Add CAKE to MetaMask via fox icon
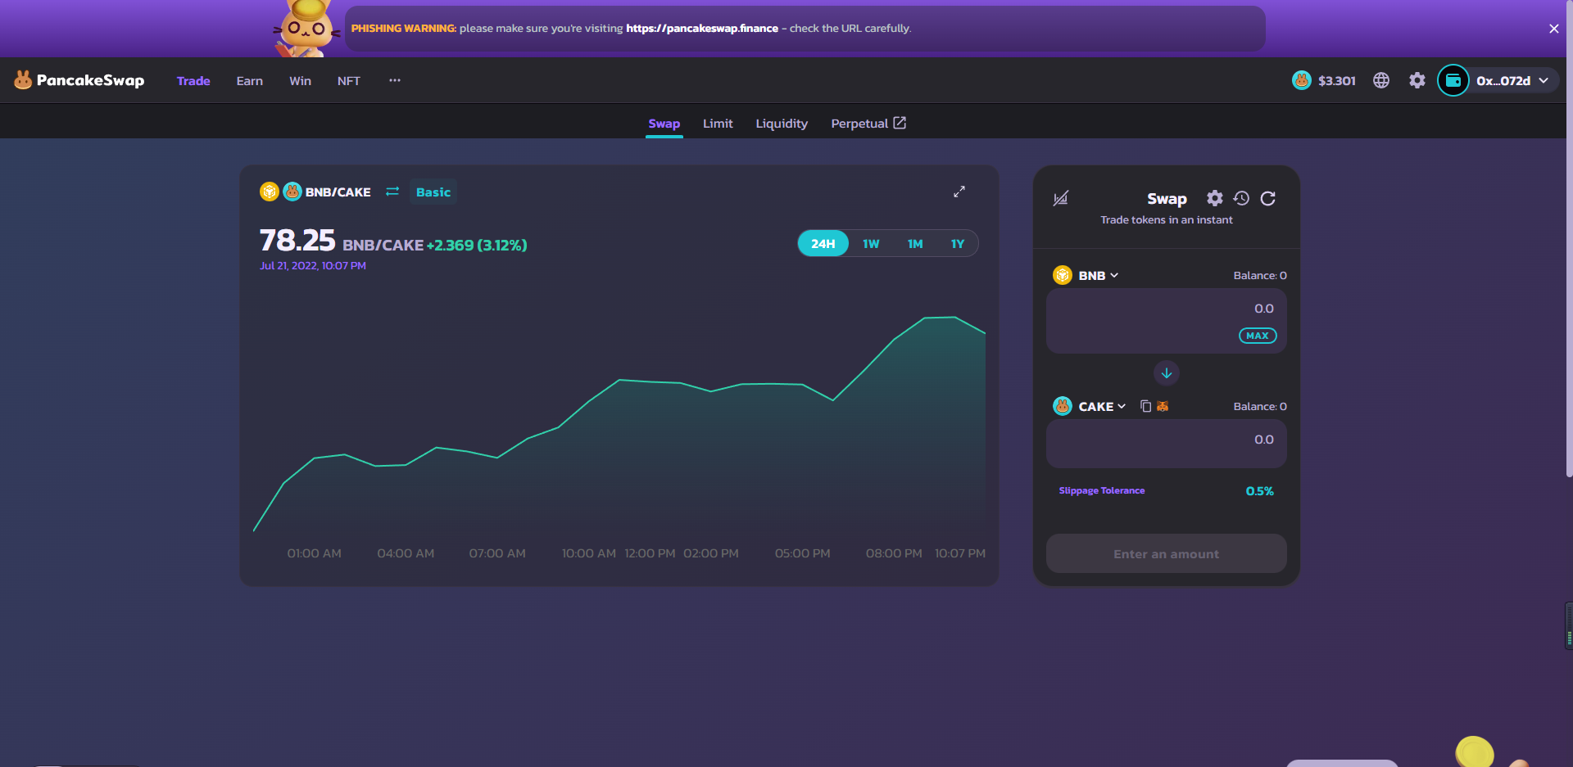Image resolution: width=1573 pixels, height=767 pixels. click(1163, 406)
